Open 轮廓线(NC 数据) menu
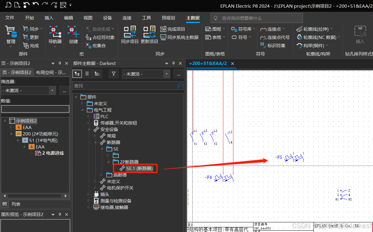The width and height of the screenshot is (373, 232). tap(318, 37)
